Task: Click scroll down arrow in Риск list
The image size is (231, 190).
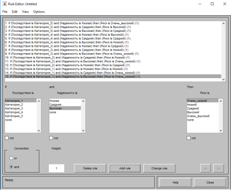Action: point(221,131)
